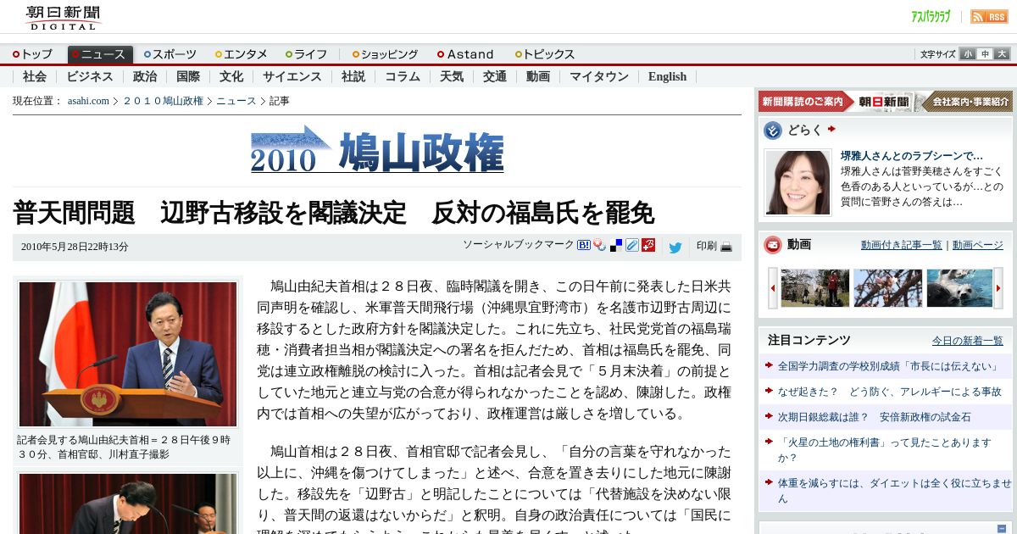Screen dimensions: 1017x534
Task: Open the トップ tab
Action: (x=32, y=54)
